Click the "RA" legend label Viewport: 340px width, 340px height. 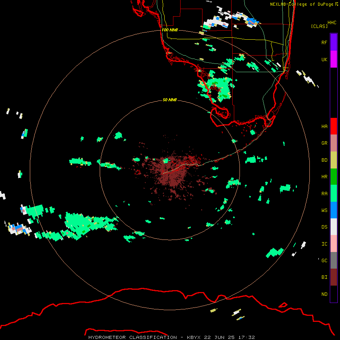(324, 194)
